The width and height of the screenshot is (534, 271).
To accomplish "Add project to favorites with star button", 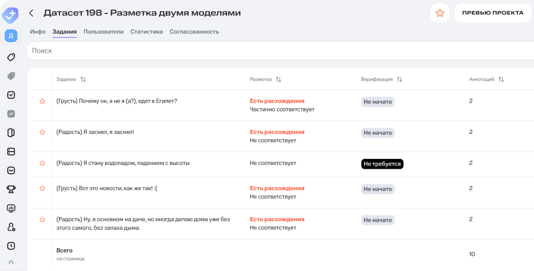I will tap(440, 13).
